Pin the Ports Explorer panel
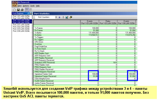This screenshot has width=157, height=100. pyautogui.click(x=28, y=13)
